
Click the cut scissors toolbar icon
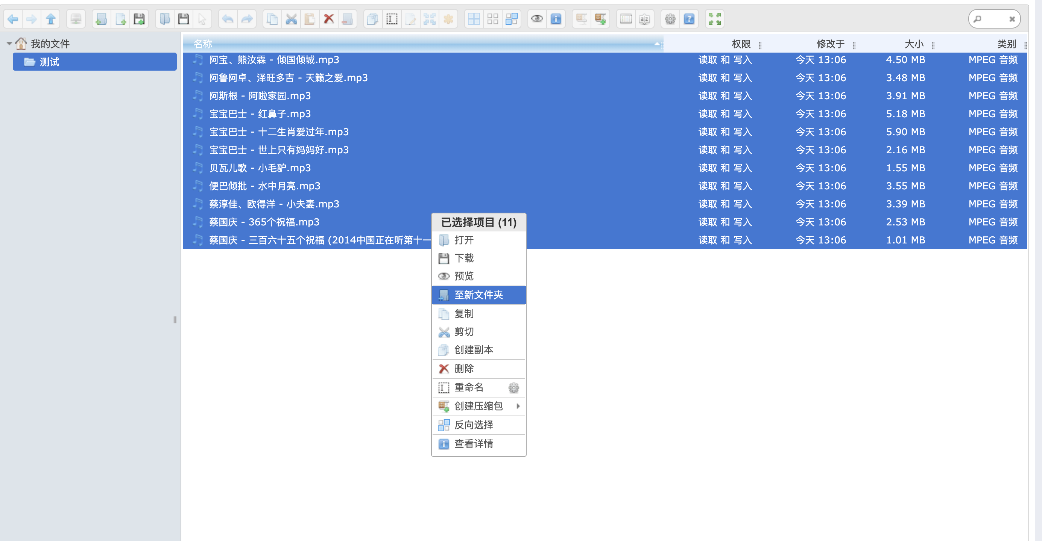tap(291, 19)
